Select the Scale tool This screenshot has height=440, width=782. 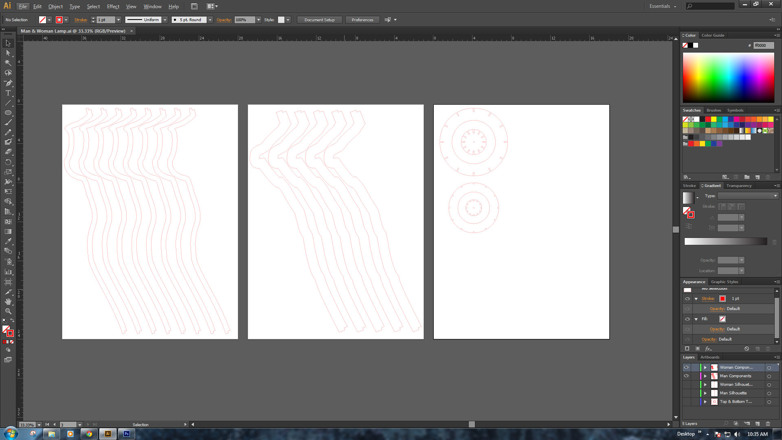tap(8, 172)
